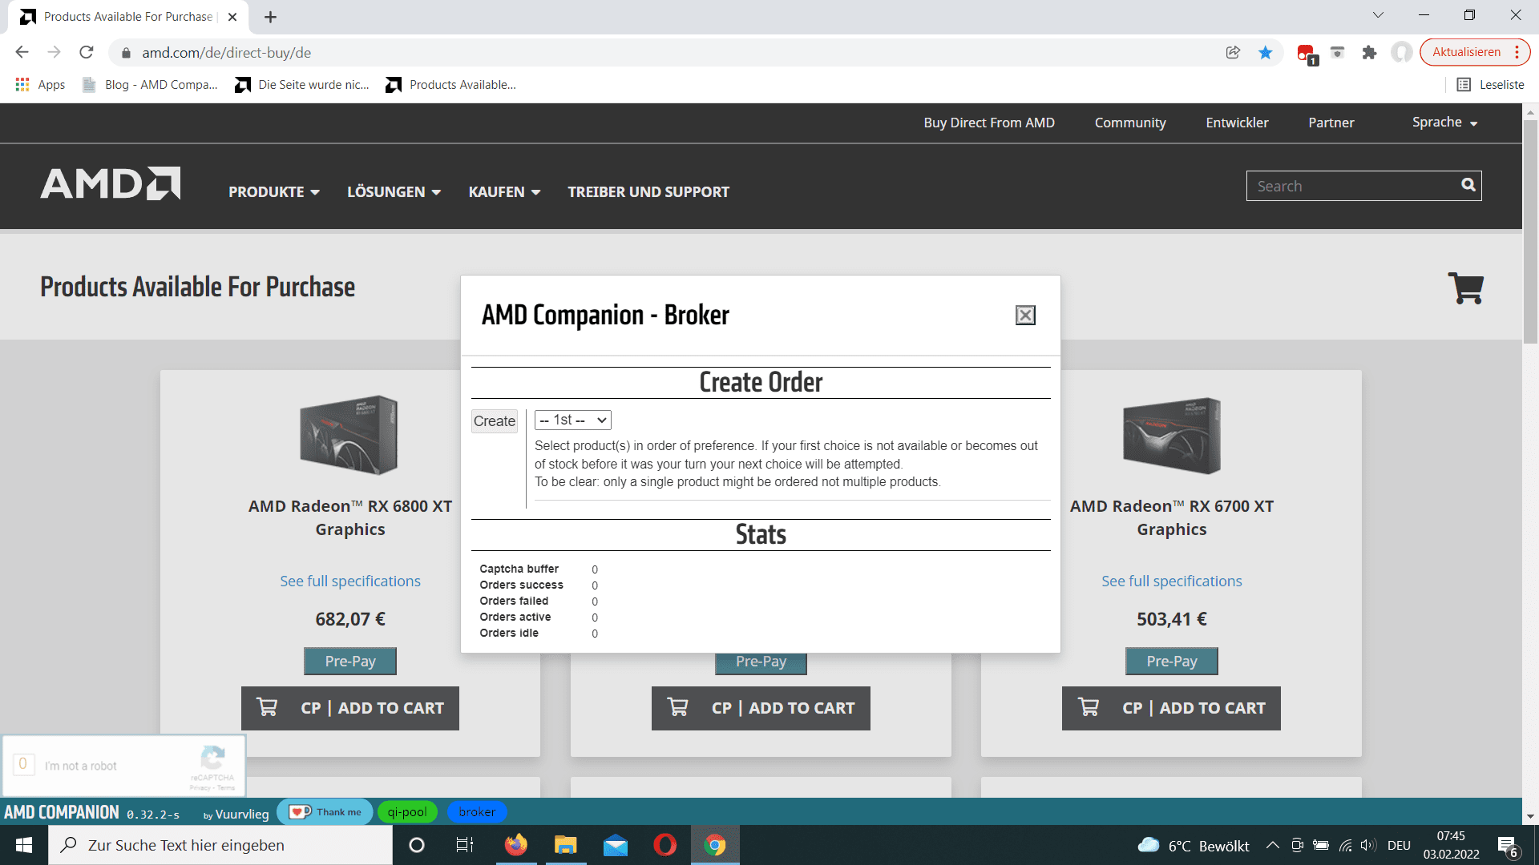Expand the Sprache language dropdown
1539x865 pixels.
click(x=1444, y=123)
